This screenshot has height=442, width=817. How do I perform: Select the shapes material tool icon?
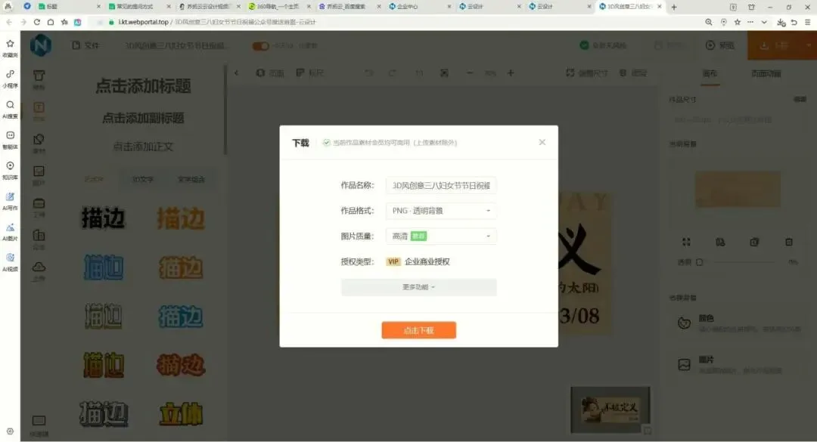point(39,140)
